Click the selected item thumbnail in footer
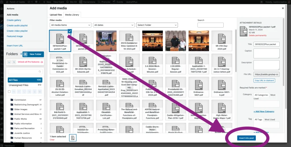Viewport: 291px width, 147px height. pos(73,138)
